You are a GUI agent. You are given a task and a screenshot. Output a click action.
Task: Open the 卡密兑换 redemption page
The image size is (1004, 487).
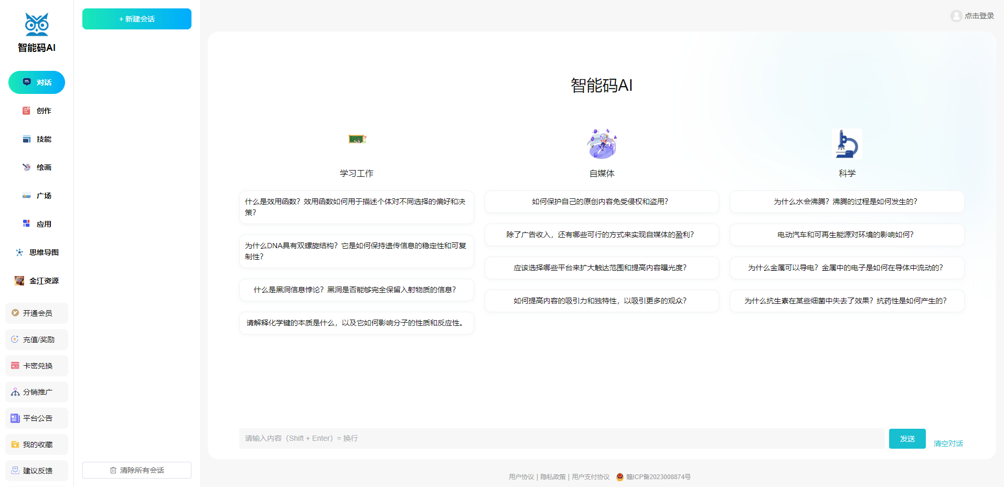coord(36,365)
